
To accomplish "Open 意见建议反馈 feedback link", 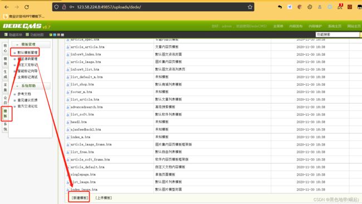I will pyautogui.click(x=27, y=100).
